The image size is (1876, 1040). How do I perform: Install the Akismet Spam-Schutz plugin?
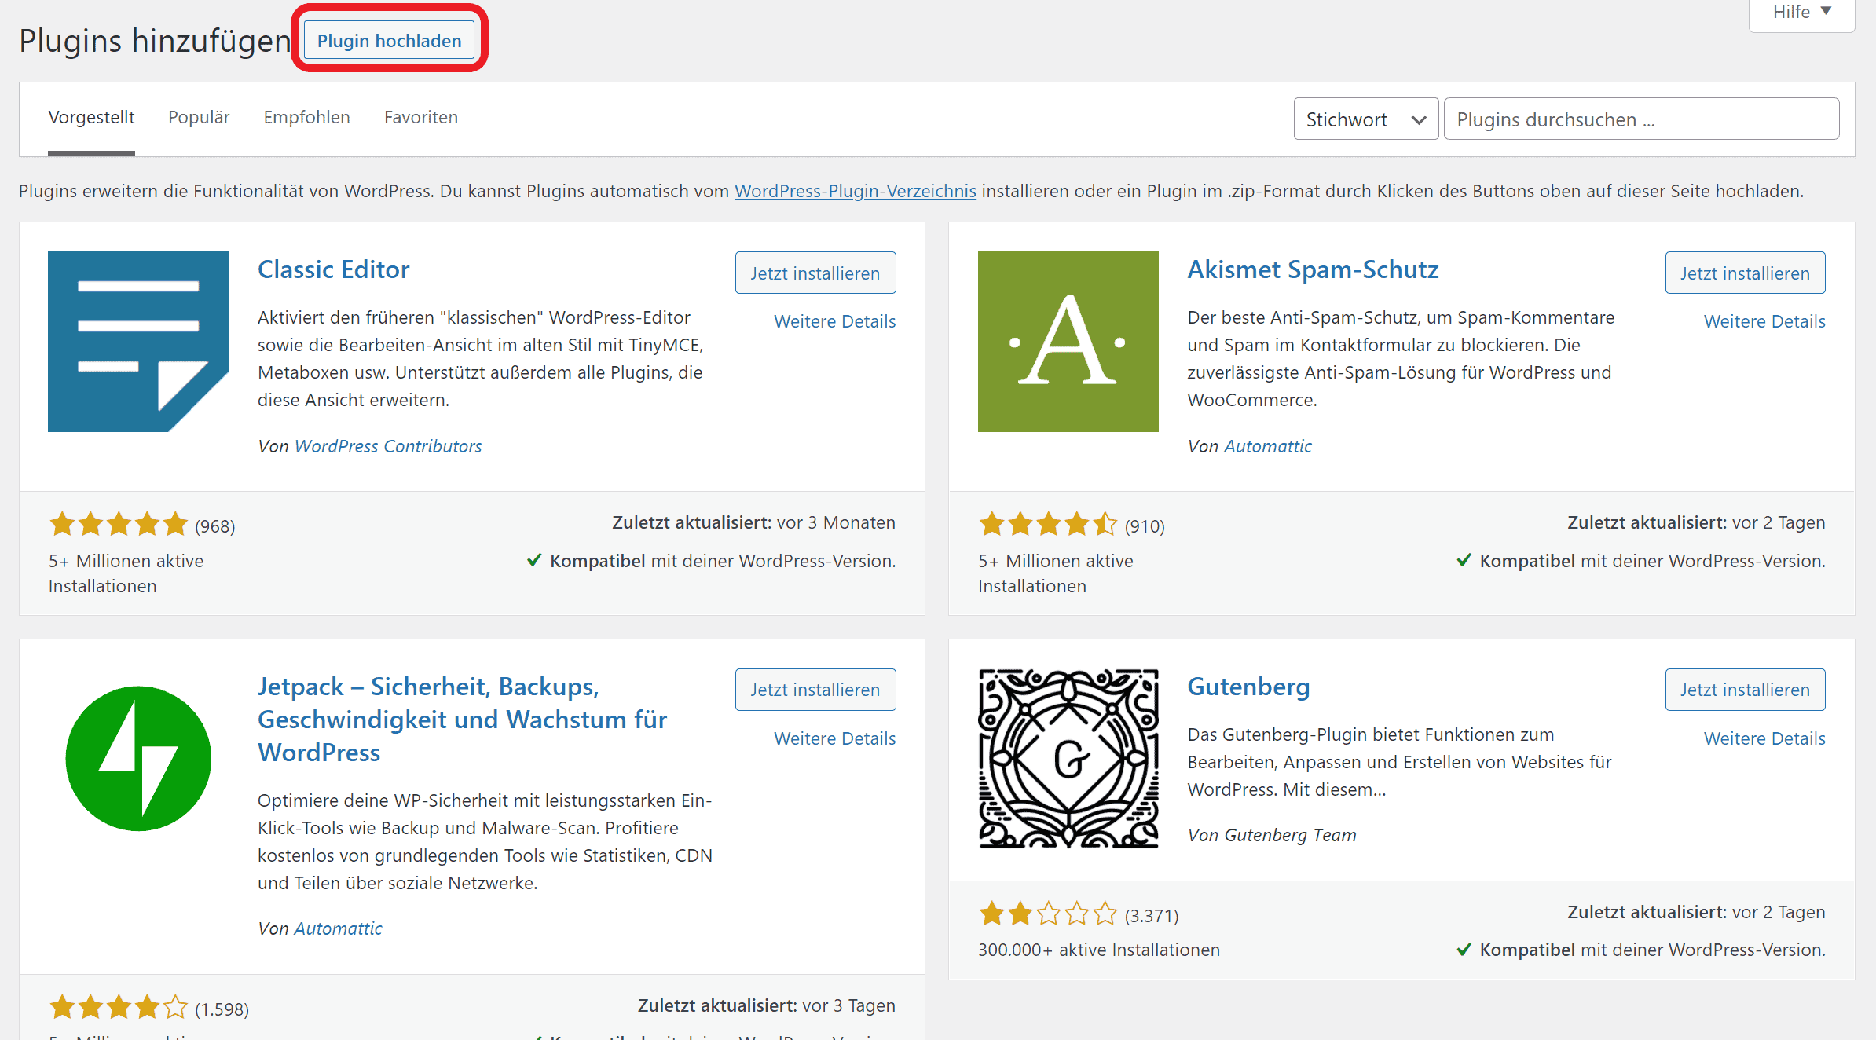point(1746,273)
